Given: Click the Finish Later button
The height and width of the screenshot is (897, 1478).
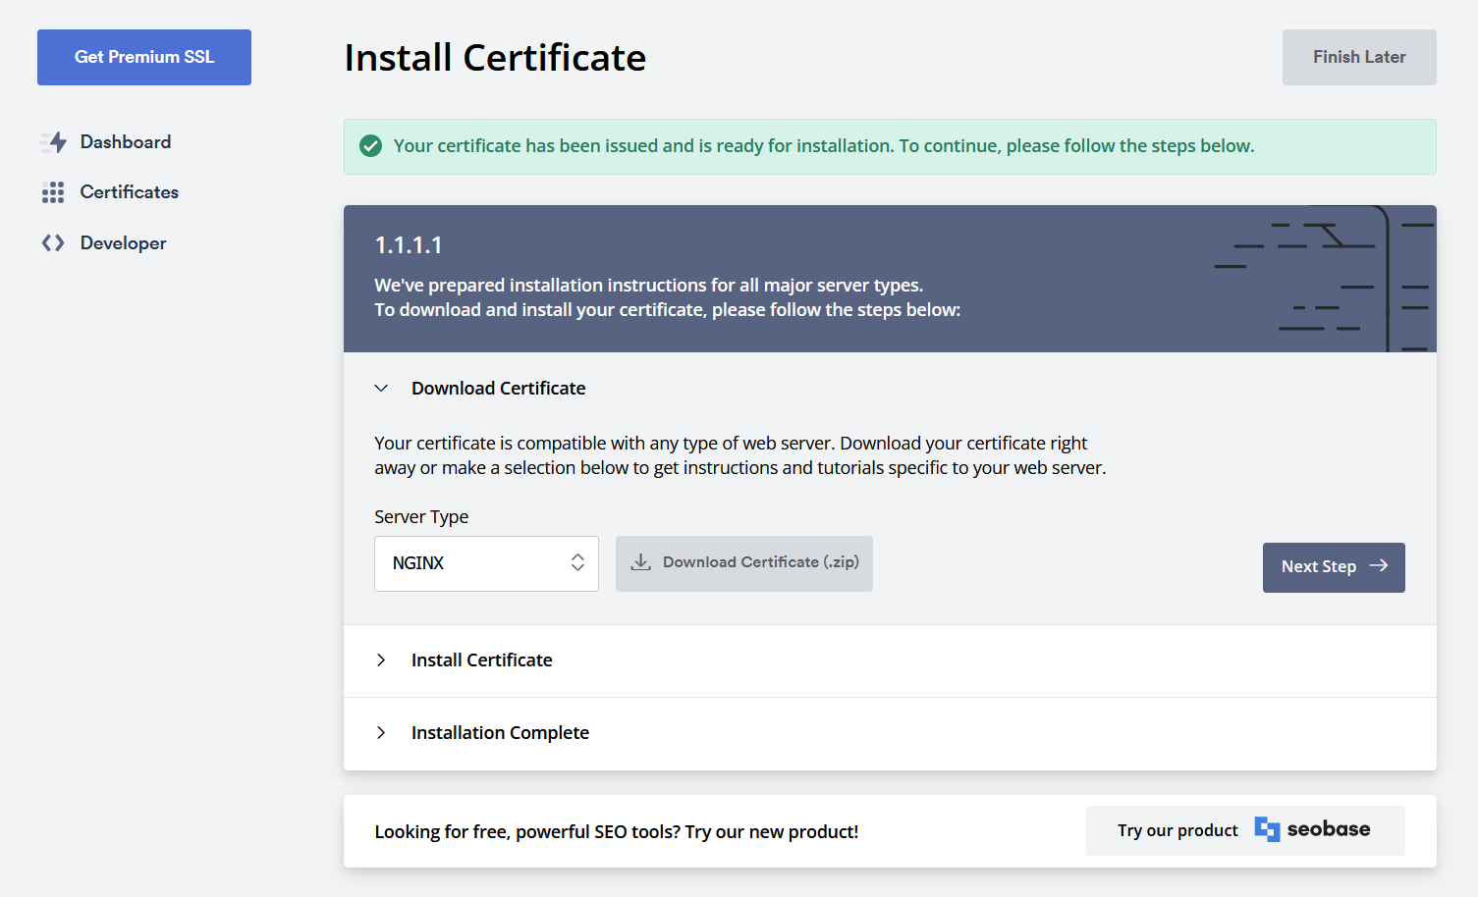Looking at the screenshot, I should (x=1359, y=57).
